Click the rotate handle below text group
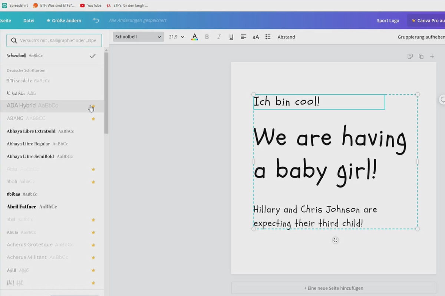This screenshot has height=296, width=445. pos(336,240)
